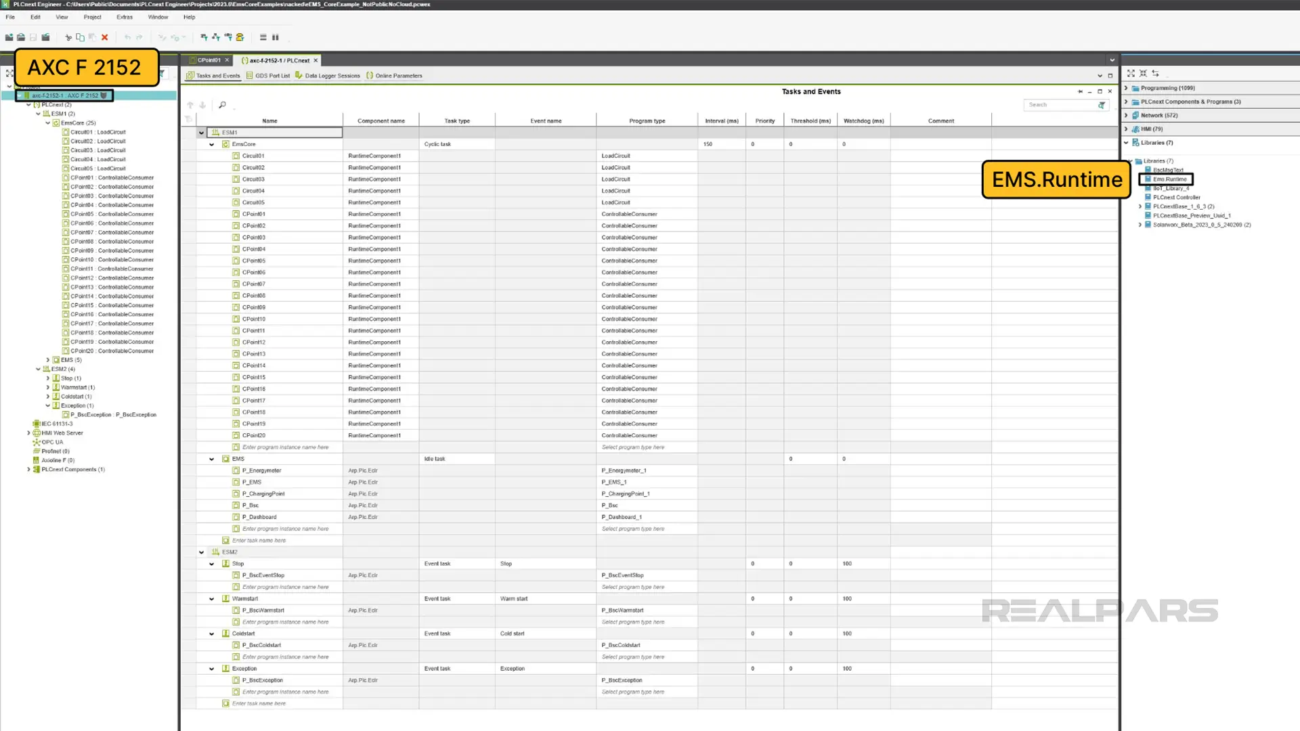The image size is (1300, 731).
Task: Click the OPC UA node icon
Action: (x=37, y=442)
